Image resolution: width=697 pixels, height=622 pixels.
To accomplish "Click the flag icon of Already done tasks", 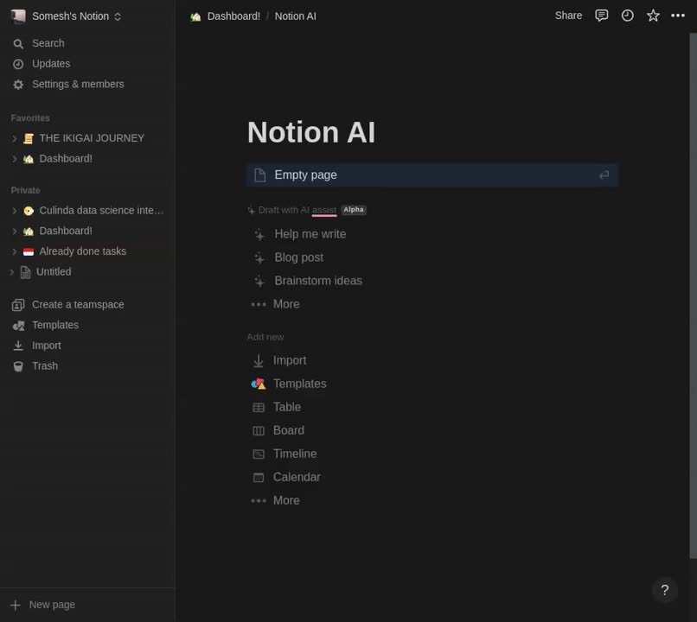I will pos(29,251).
